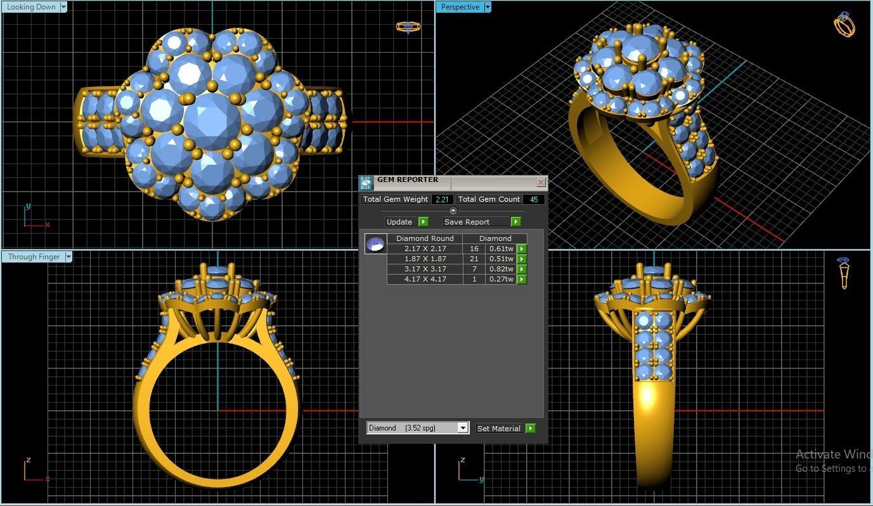The width and height of the screenshot is (873, 506).
Task: Open the Through Finger viewport dropdown arrow
Action: click(x=68, y=257)
